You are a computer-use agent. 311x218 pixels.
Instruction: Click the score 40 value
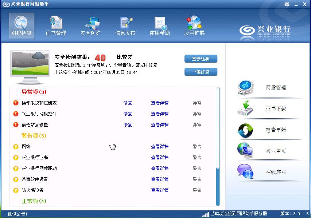(x=100, y=58)
